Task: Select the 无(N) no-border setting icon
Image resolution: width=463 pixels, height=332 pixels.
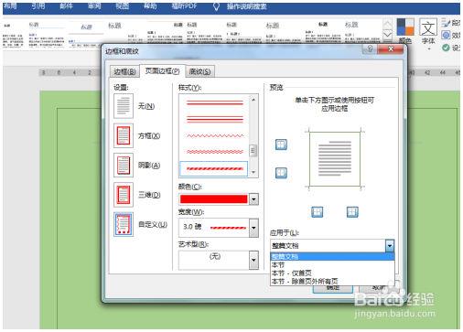Action: coord(124,106)
